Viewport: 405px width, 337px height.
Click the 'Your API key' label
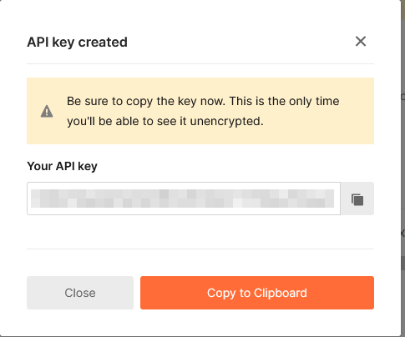62,166
